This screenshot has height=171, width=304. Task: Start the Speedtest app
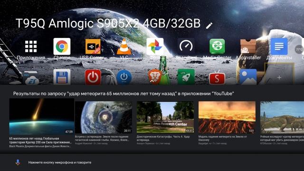tap(186, 47)
